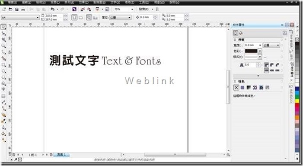Screen dimensions: 303x166
Task: Open the 75% zoom level dropdown
Action: (132, 9)
